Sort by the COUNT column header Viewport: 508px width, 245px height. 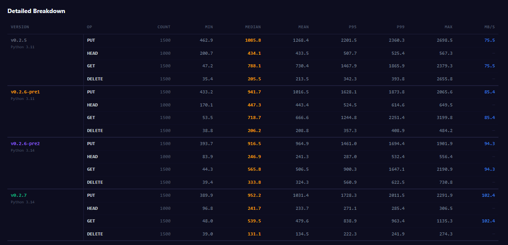(x=164, y=27)
